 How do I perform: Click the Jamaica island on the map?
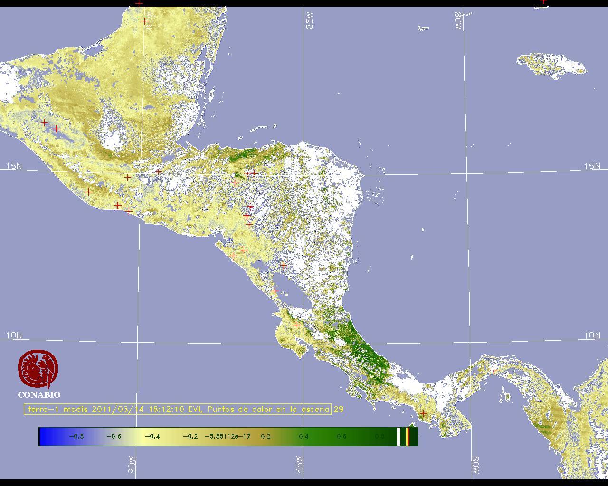click(x=551, y=65)
